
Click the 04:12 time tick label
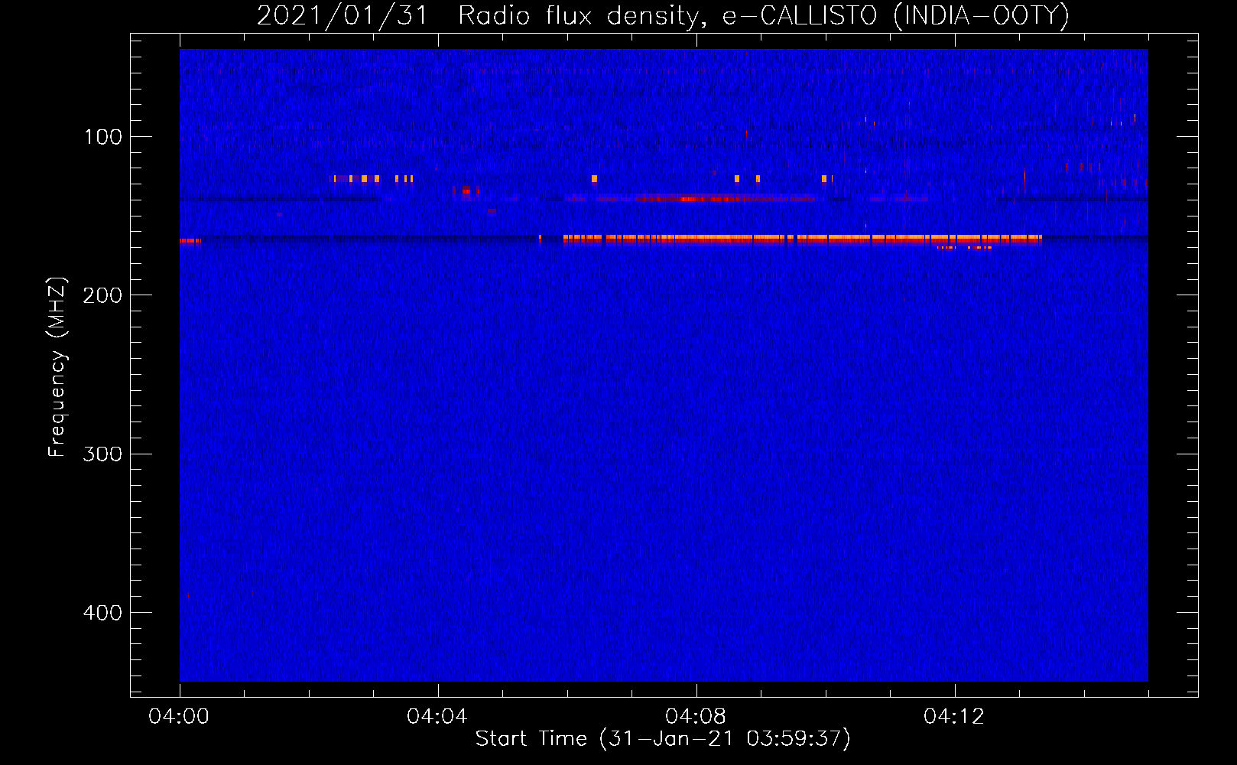tap(954, 716)
